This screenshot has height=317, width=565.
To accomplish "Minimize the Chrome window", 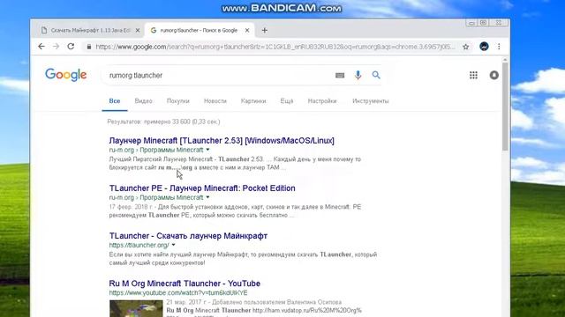I will [471, 23].
